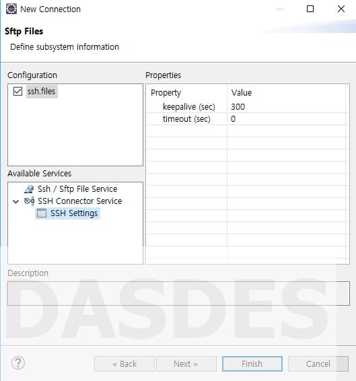Click the Ssh / Sftp File Service icon
The image size is (356, 381).
[x=29, y=188]
